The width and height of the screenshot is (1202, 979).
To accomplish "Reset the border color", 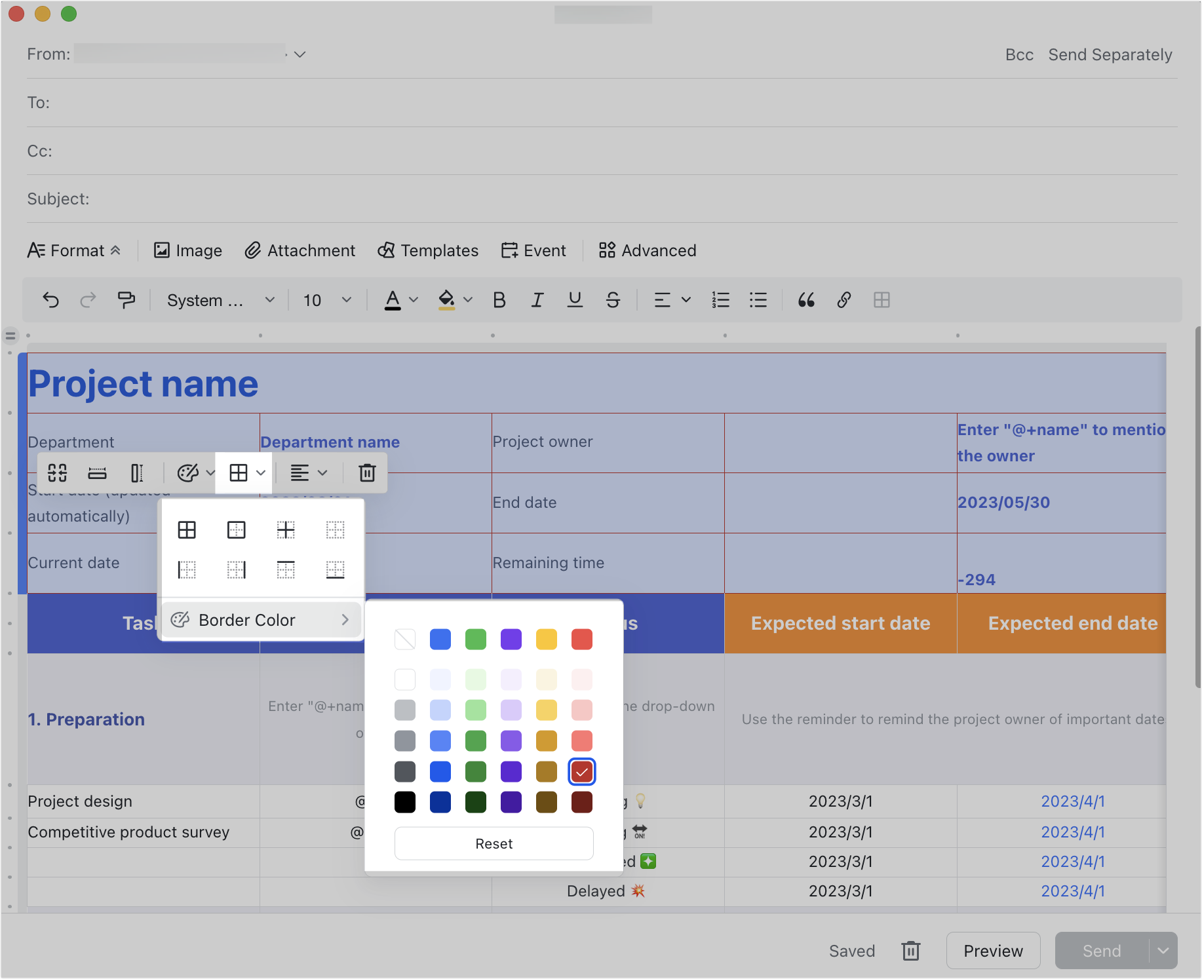I will coord(494,843).
